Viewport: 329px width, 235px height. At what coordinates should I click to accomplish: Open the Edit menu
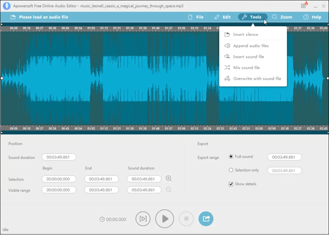click(223, 17)
